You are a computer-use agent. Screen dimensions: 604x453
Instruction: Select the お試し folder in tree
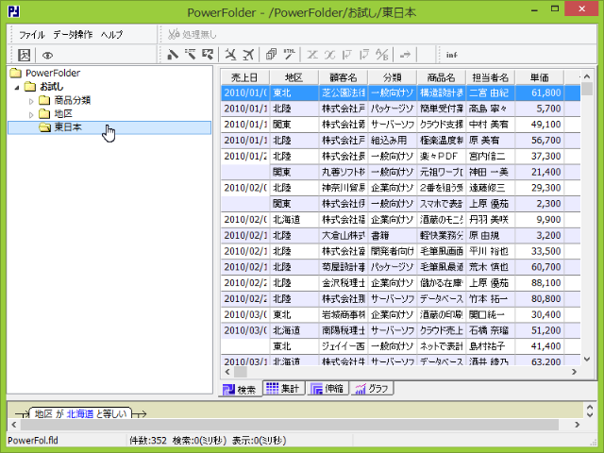pos(52,87)
